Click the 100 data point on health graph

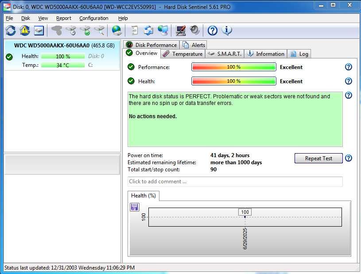click(x=245, y=217)
